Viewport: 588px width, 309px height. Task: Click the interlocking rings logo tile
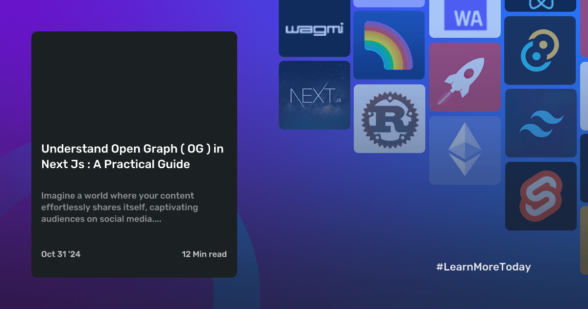540,51
